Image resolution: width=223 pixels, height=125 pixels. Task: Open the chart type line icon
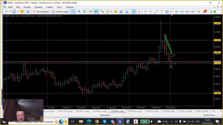pyautogui.click(x=7, y=11)
